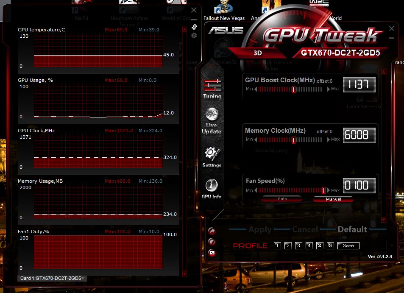Click the Fan Speed slider handle
The width and height of the screenshot is (404, 293).
324,190
